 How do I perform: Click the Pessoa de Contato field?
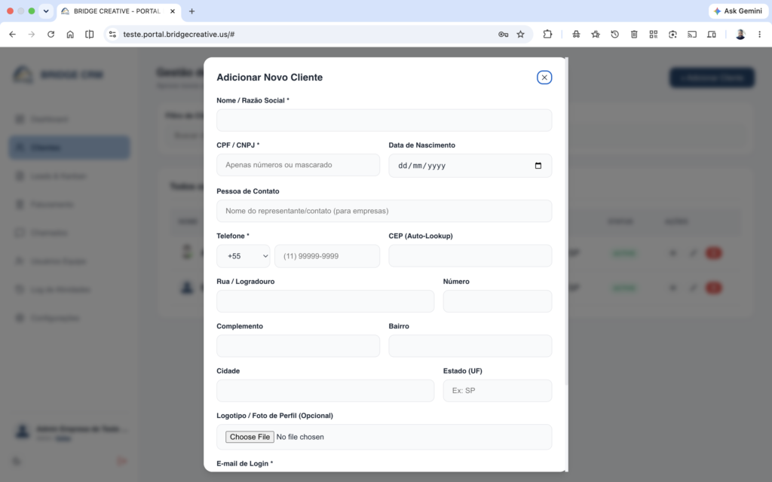coord(384,211)
